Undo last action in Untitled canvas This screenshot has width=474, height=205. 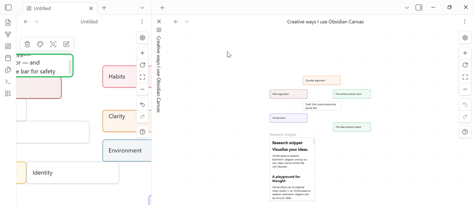142,105
